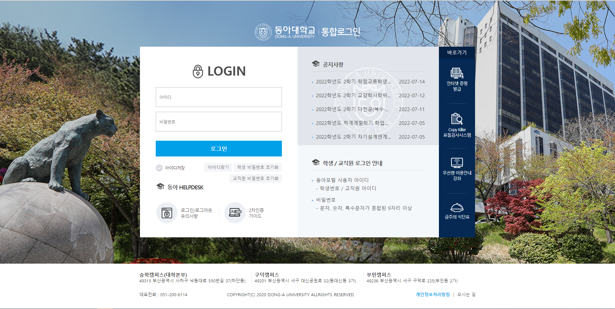615x309 pixels.
Task: Click the 아이디찾기 button
Action: [218, 167]
